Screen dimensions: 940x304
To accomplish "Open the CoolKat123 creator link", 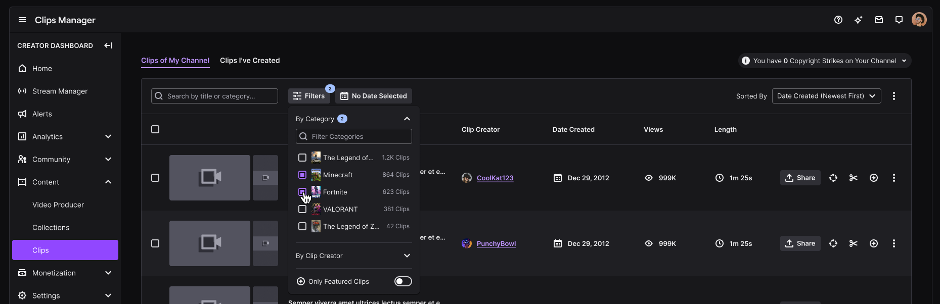I will [495, 178].
